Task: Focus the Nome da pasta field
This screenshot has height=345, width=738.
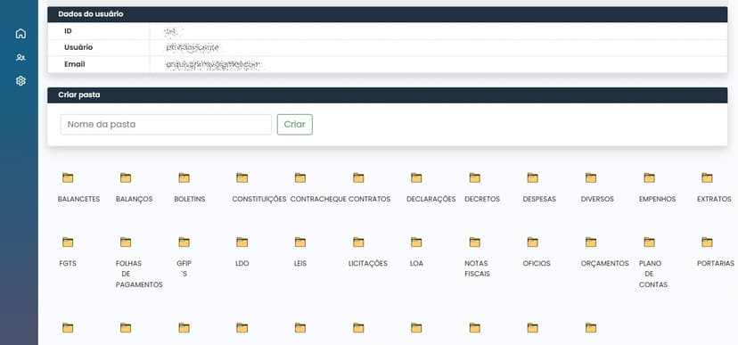Action: click(166, 124)
